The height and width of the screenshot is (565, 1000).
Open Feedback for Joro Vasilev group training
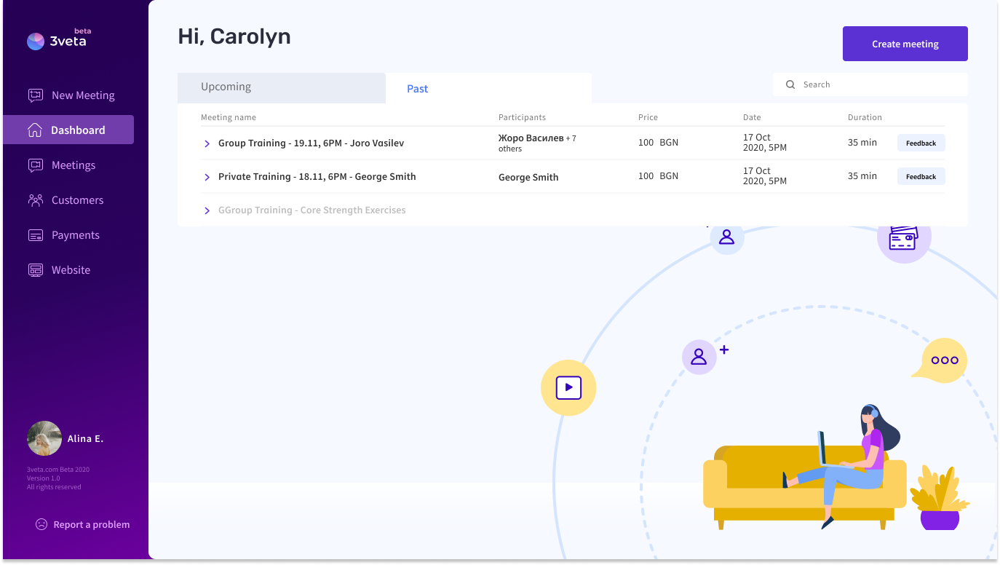(x=921, y=143)
